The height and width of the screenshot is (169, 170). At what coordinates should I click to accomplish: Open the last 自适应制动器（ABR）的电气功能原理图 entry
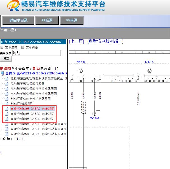tap(39, 134)
